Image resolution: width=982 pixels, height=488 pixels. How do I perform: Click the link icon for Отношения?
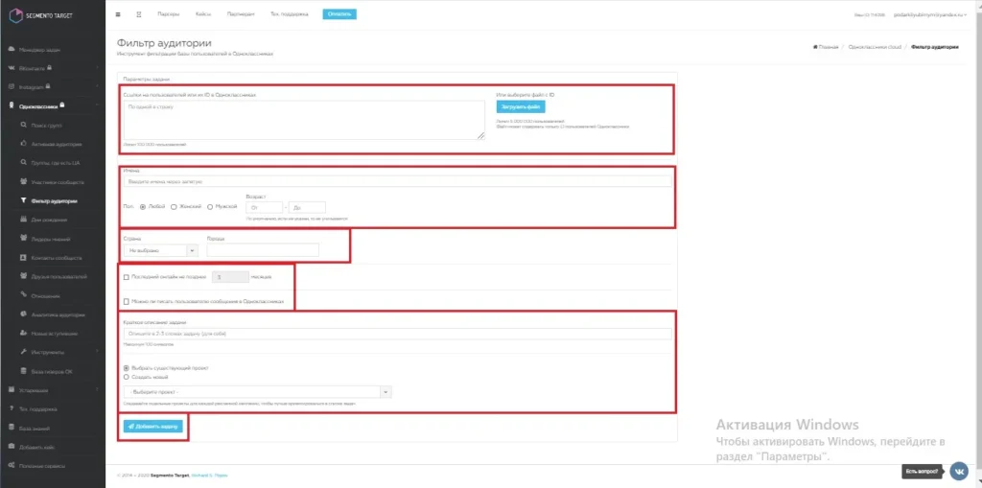click(23, 295)
